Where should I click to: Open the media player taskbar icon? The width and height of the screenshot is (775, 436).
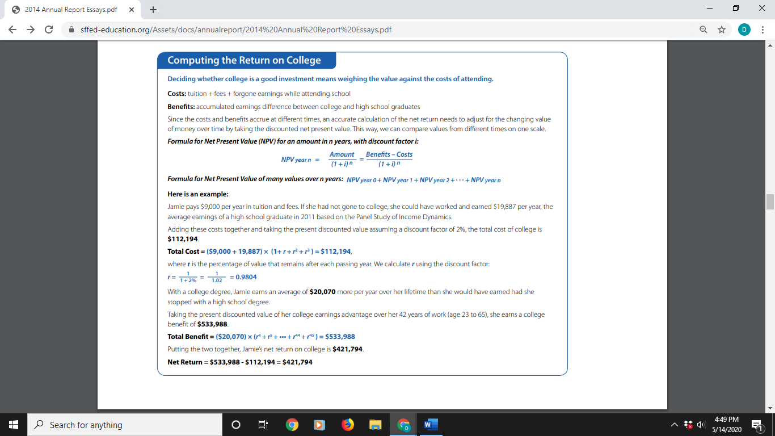point(319,425)
